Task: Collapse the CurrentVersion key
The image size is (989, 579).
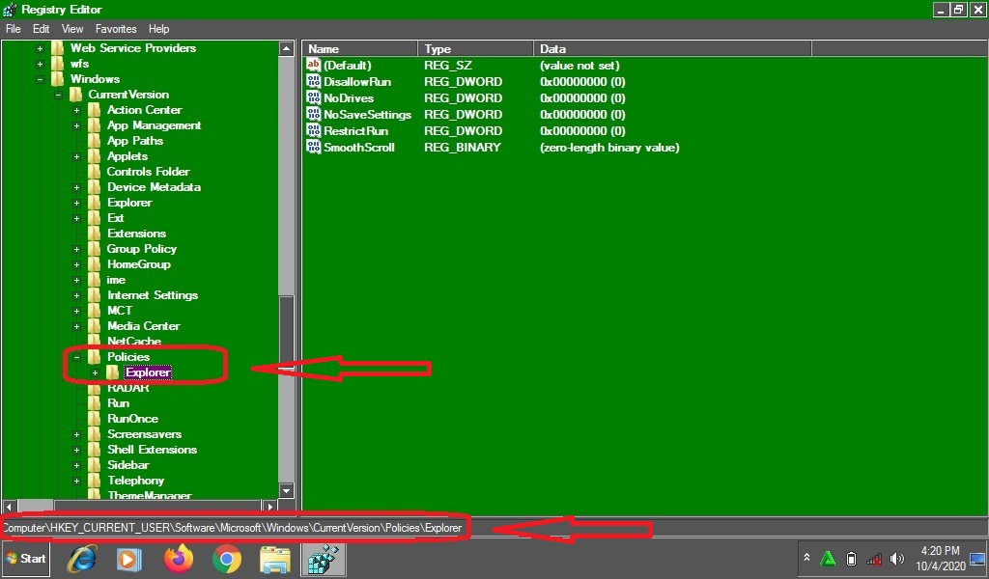Action: pyautogui.click(x=59, y=94)
